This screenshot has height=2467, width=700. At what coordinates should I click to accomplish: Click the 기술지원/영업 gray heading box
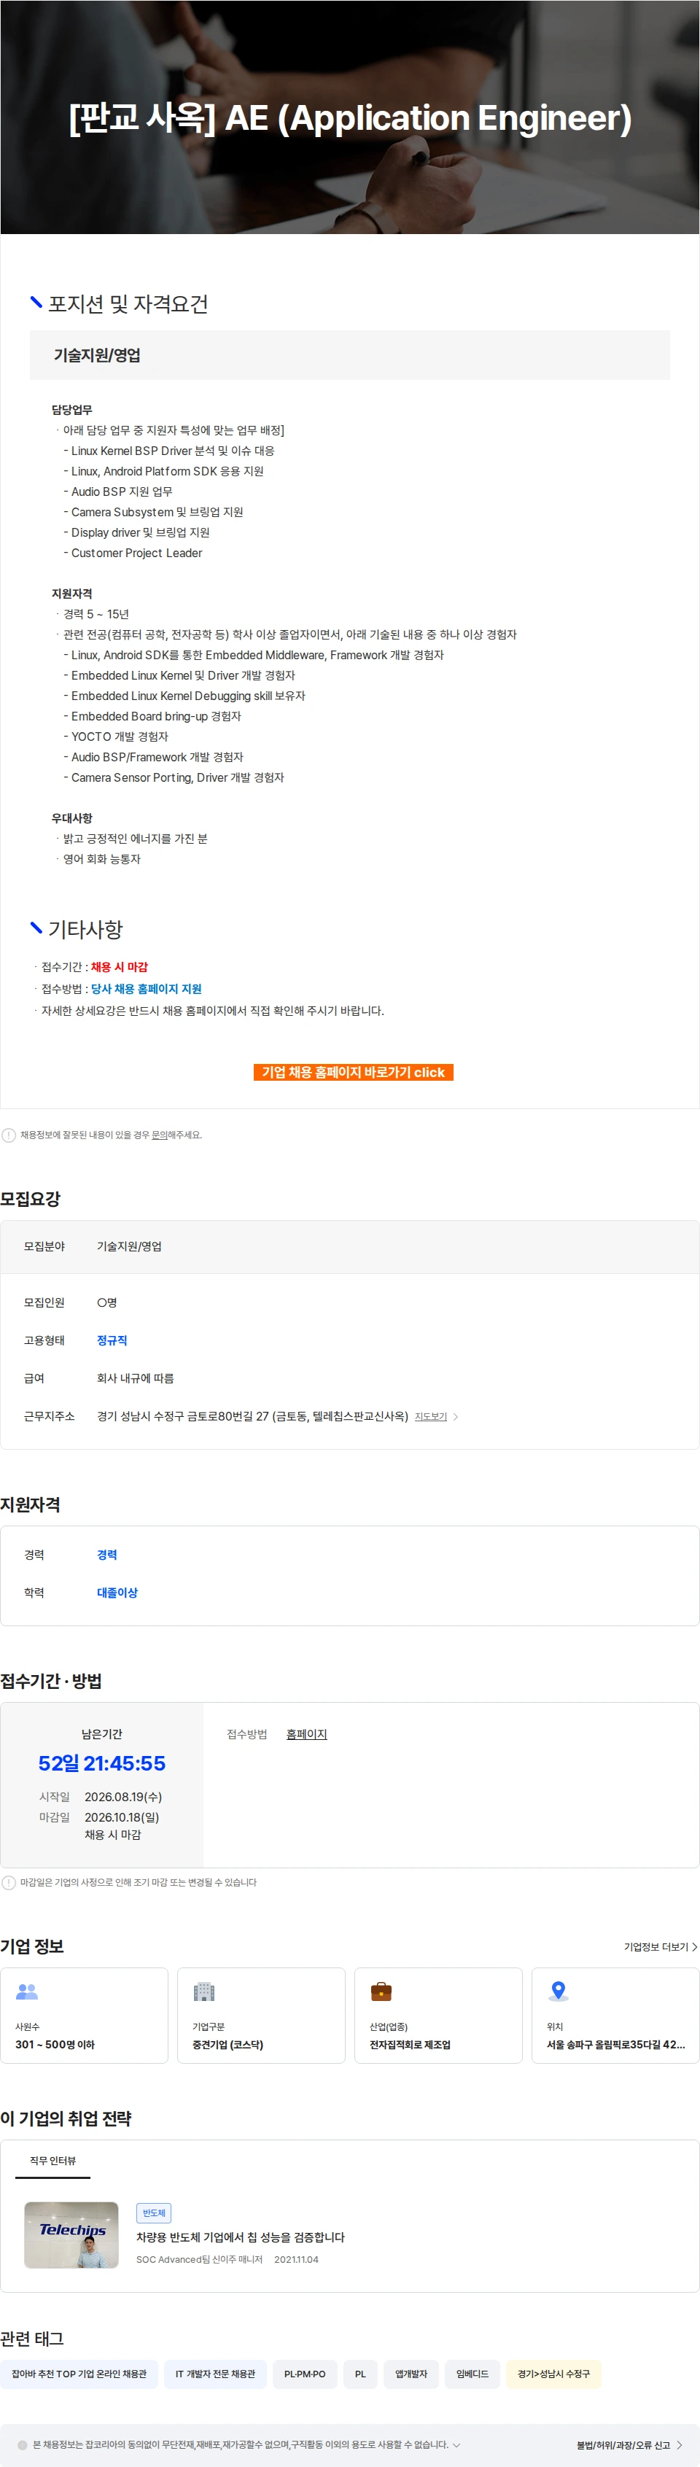coord(349,355)
